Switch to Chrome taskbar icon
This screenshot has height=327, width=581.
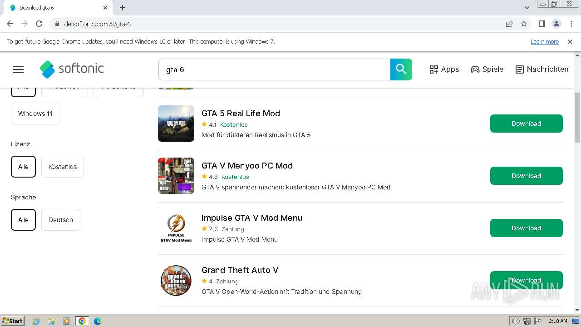pyautogui.click(x=82, y=321)
